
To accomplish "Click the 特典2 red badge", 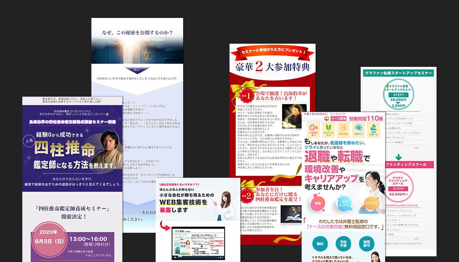I will point(248,196).
